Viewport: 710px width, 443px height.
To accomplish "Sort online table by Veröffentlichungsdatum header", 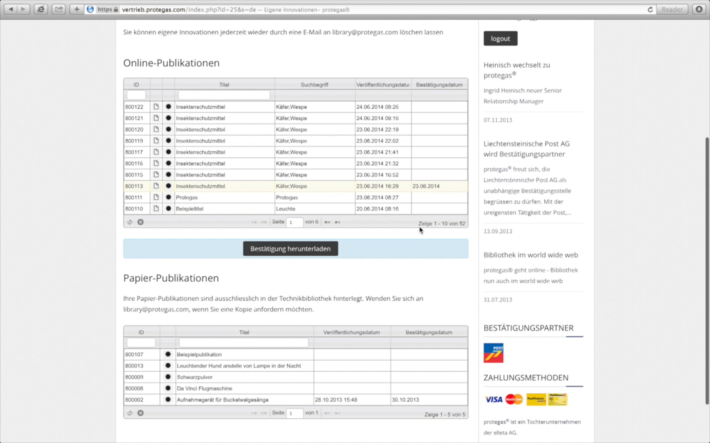I will coord(383,85).
